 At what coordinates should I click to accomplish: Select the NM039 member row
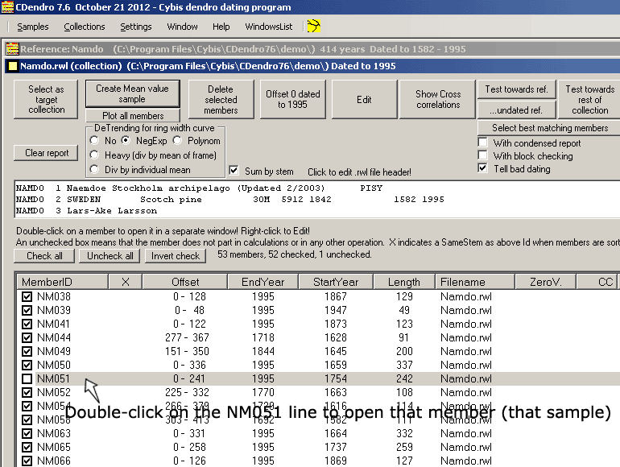point(318,311)
